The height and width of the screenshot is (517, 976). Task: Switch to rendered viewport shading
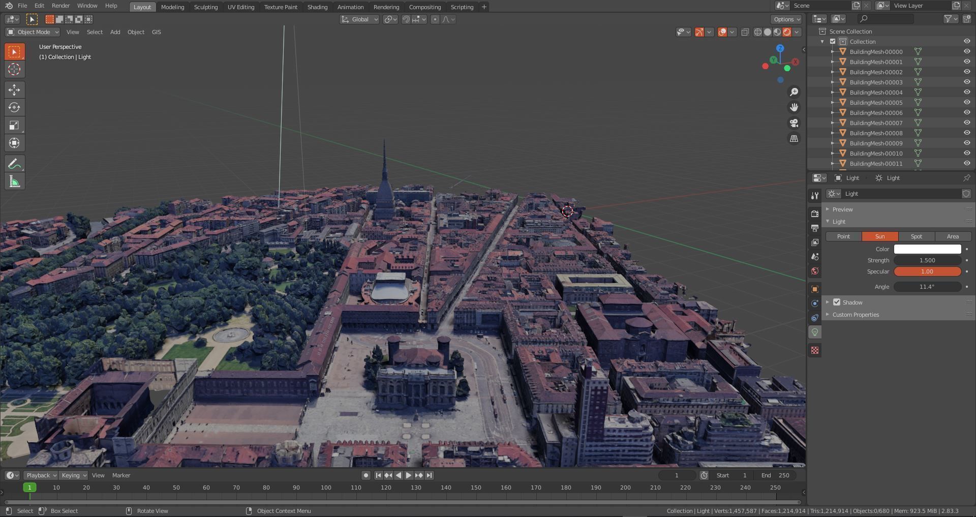787,32
